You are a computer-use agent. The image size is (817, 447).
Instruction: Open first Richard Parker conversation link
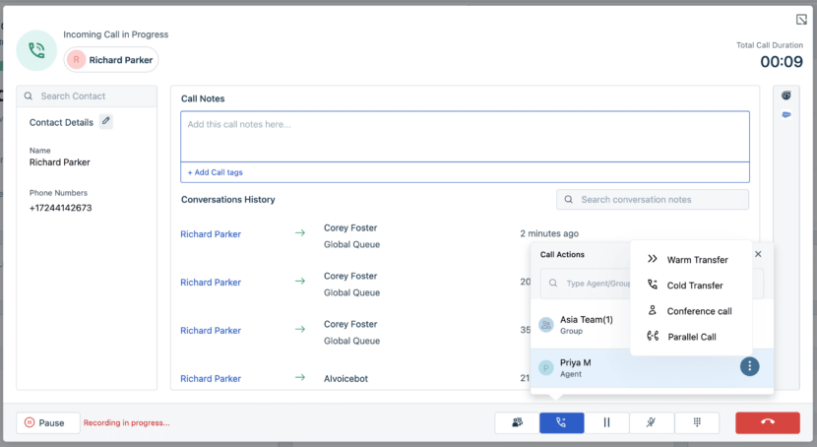[211, 234]
